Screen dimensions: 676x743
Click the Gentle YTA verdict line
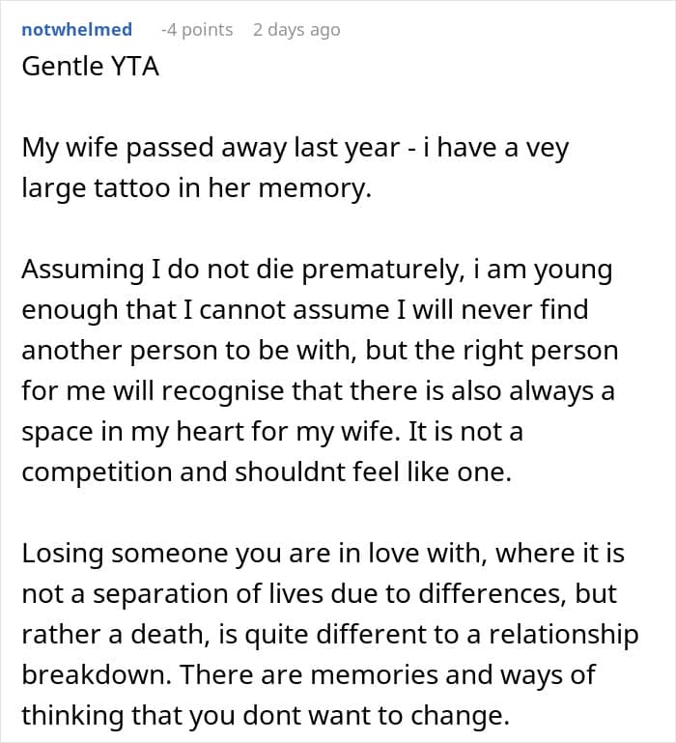90,66
